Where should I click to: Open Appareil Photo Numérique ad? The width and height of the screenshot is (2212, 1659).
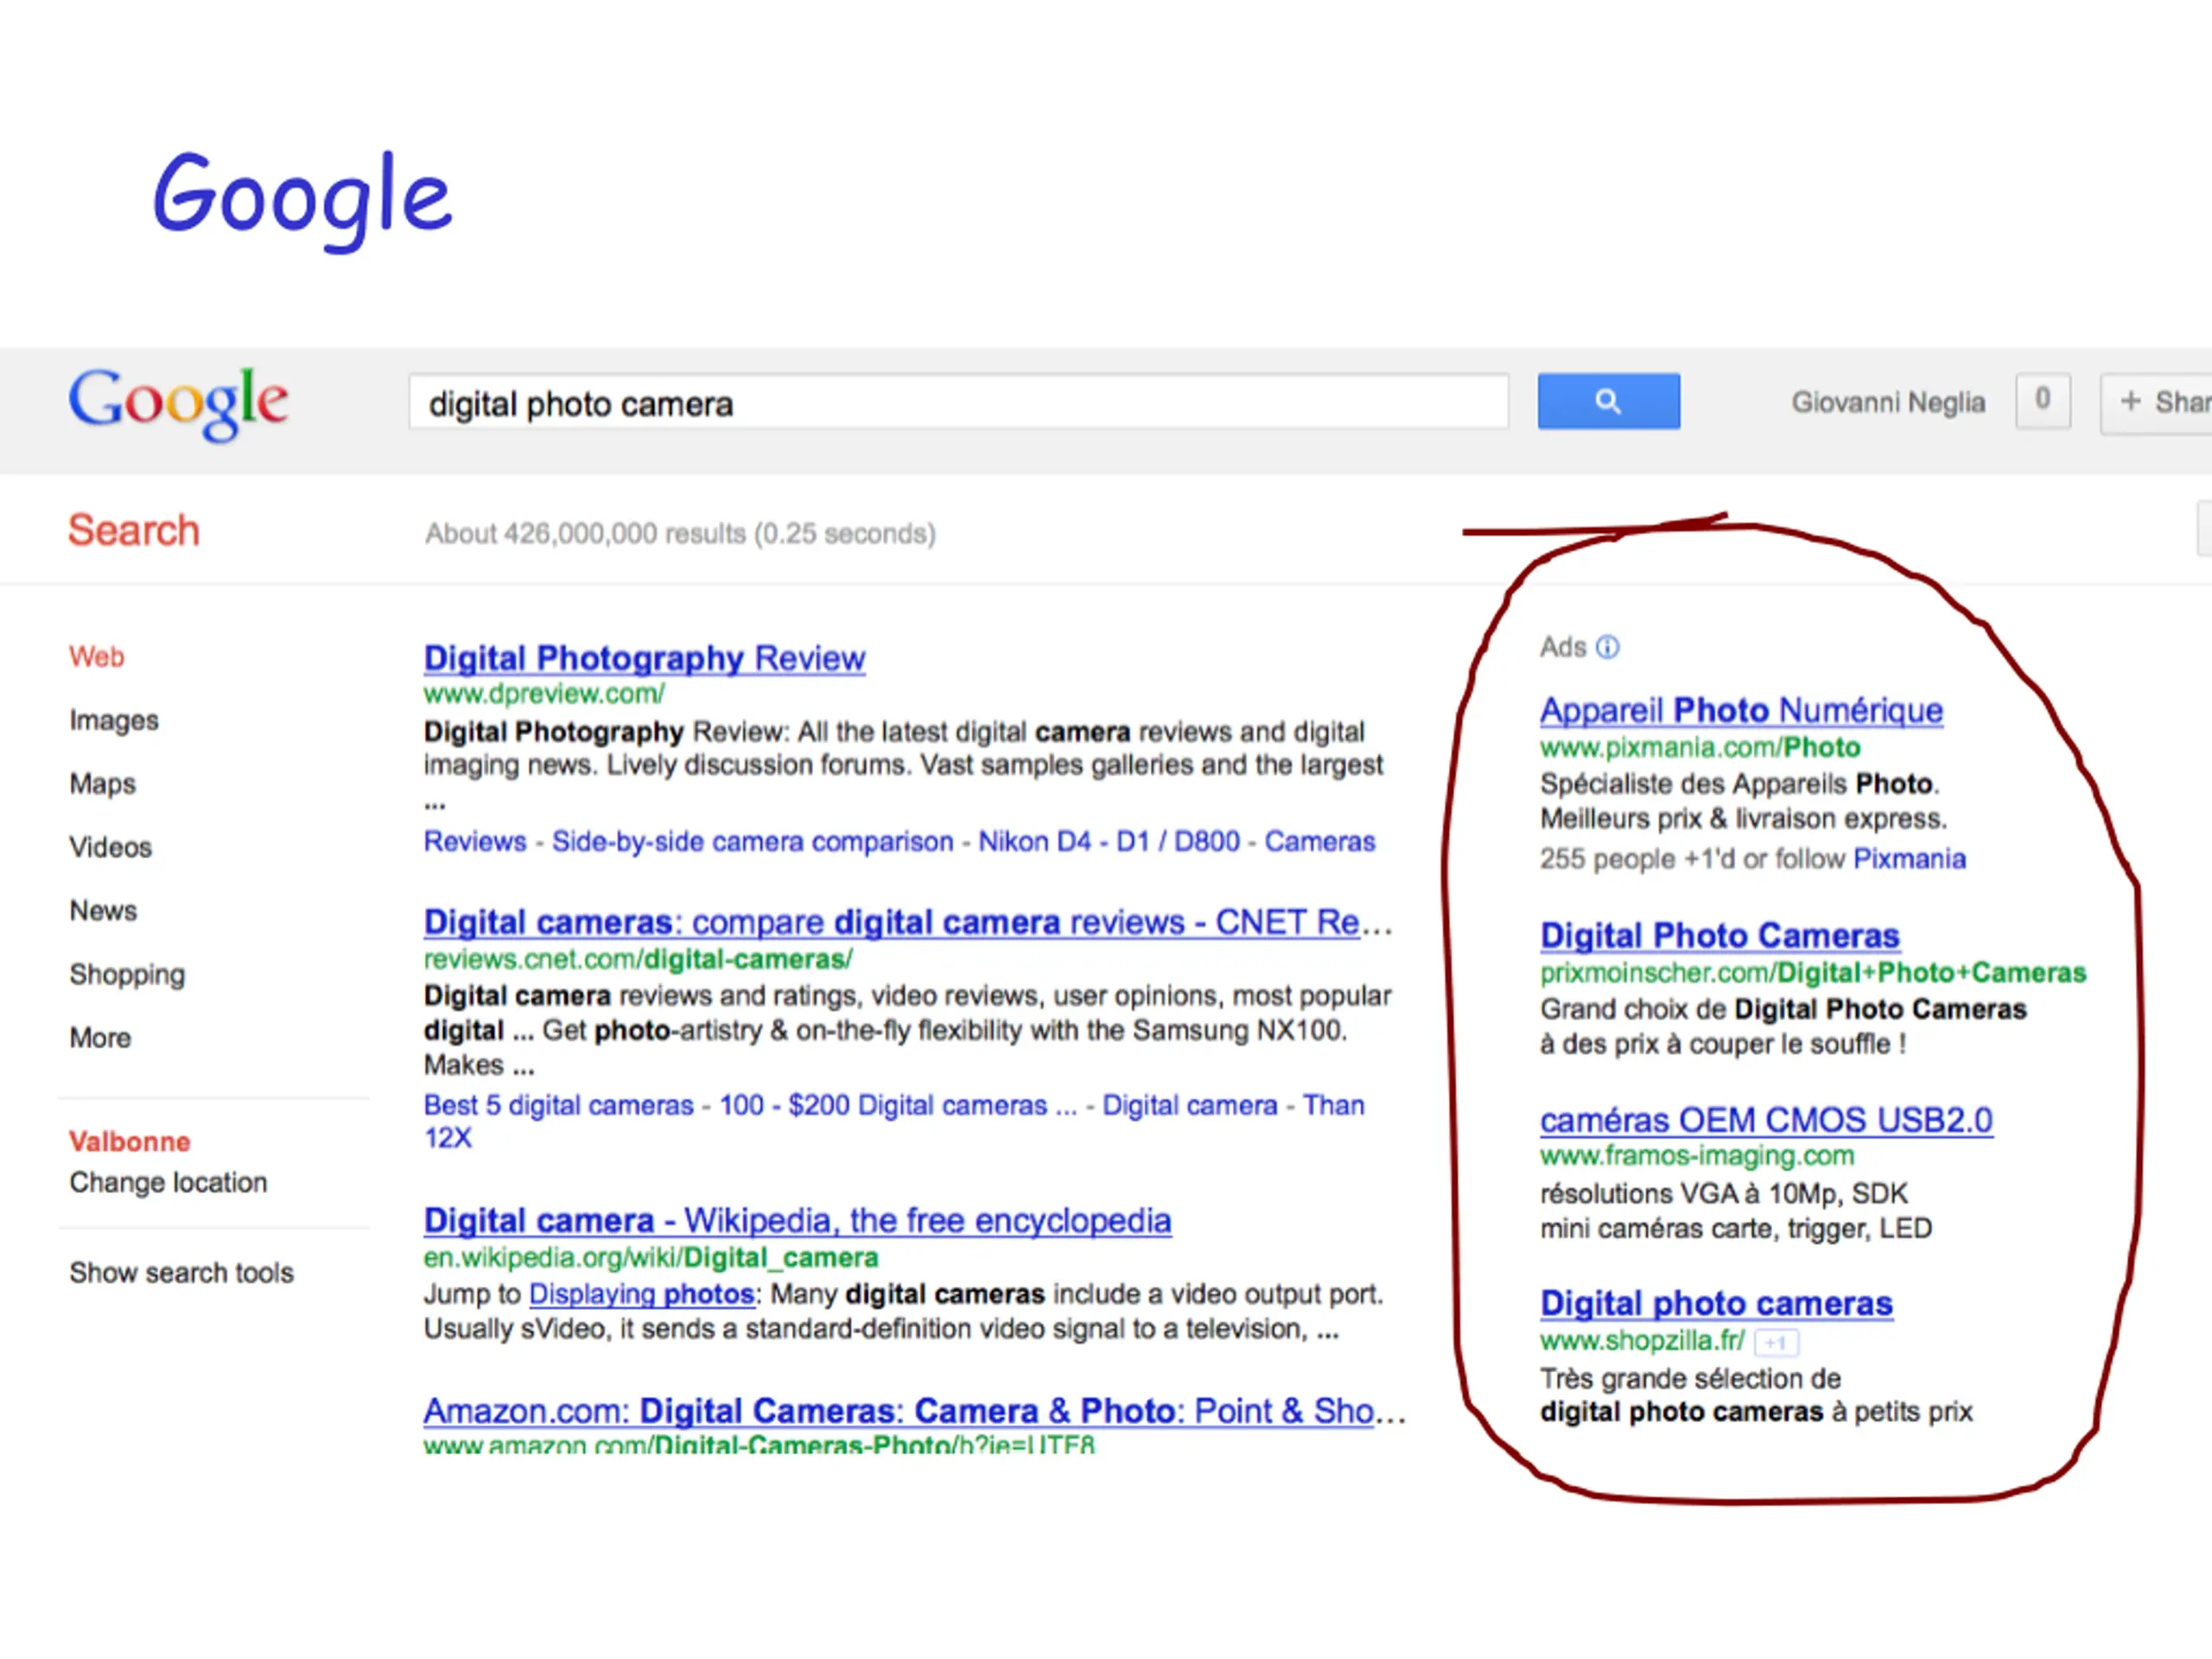[x=1741, y=710]
